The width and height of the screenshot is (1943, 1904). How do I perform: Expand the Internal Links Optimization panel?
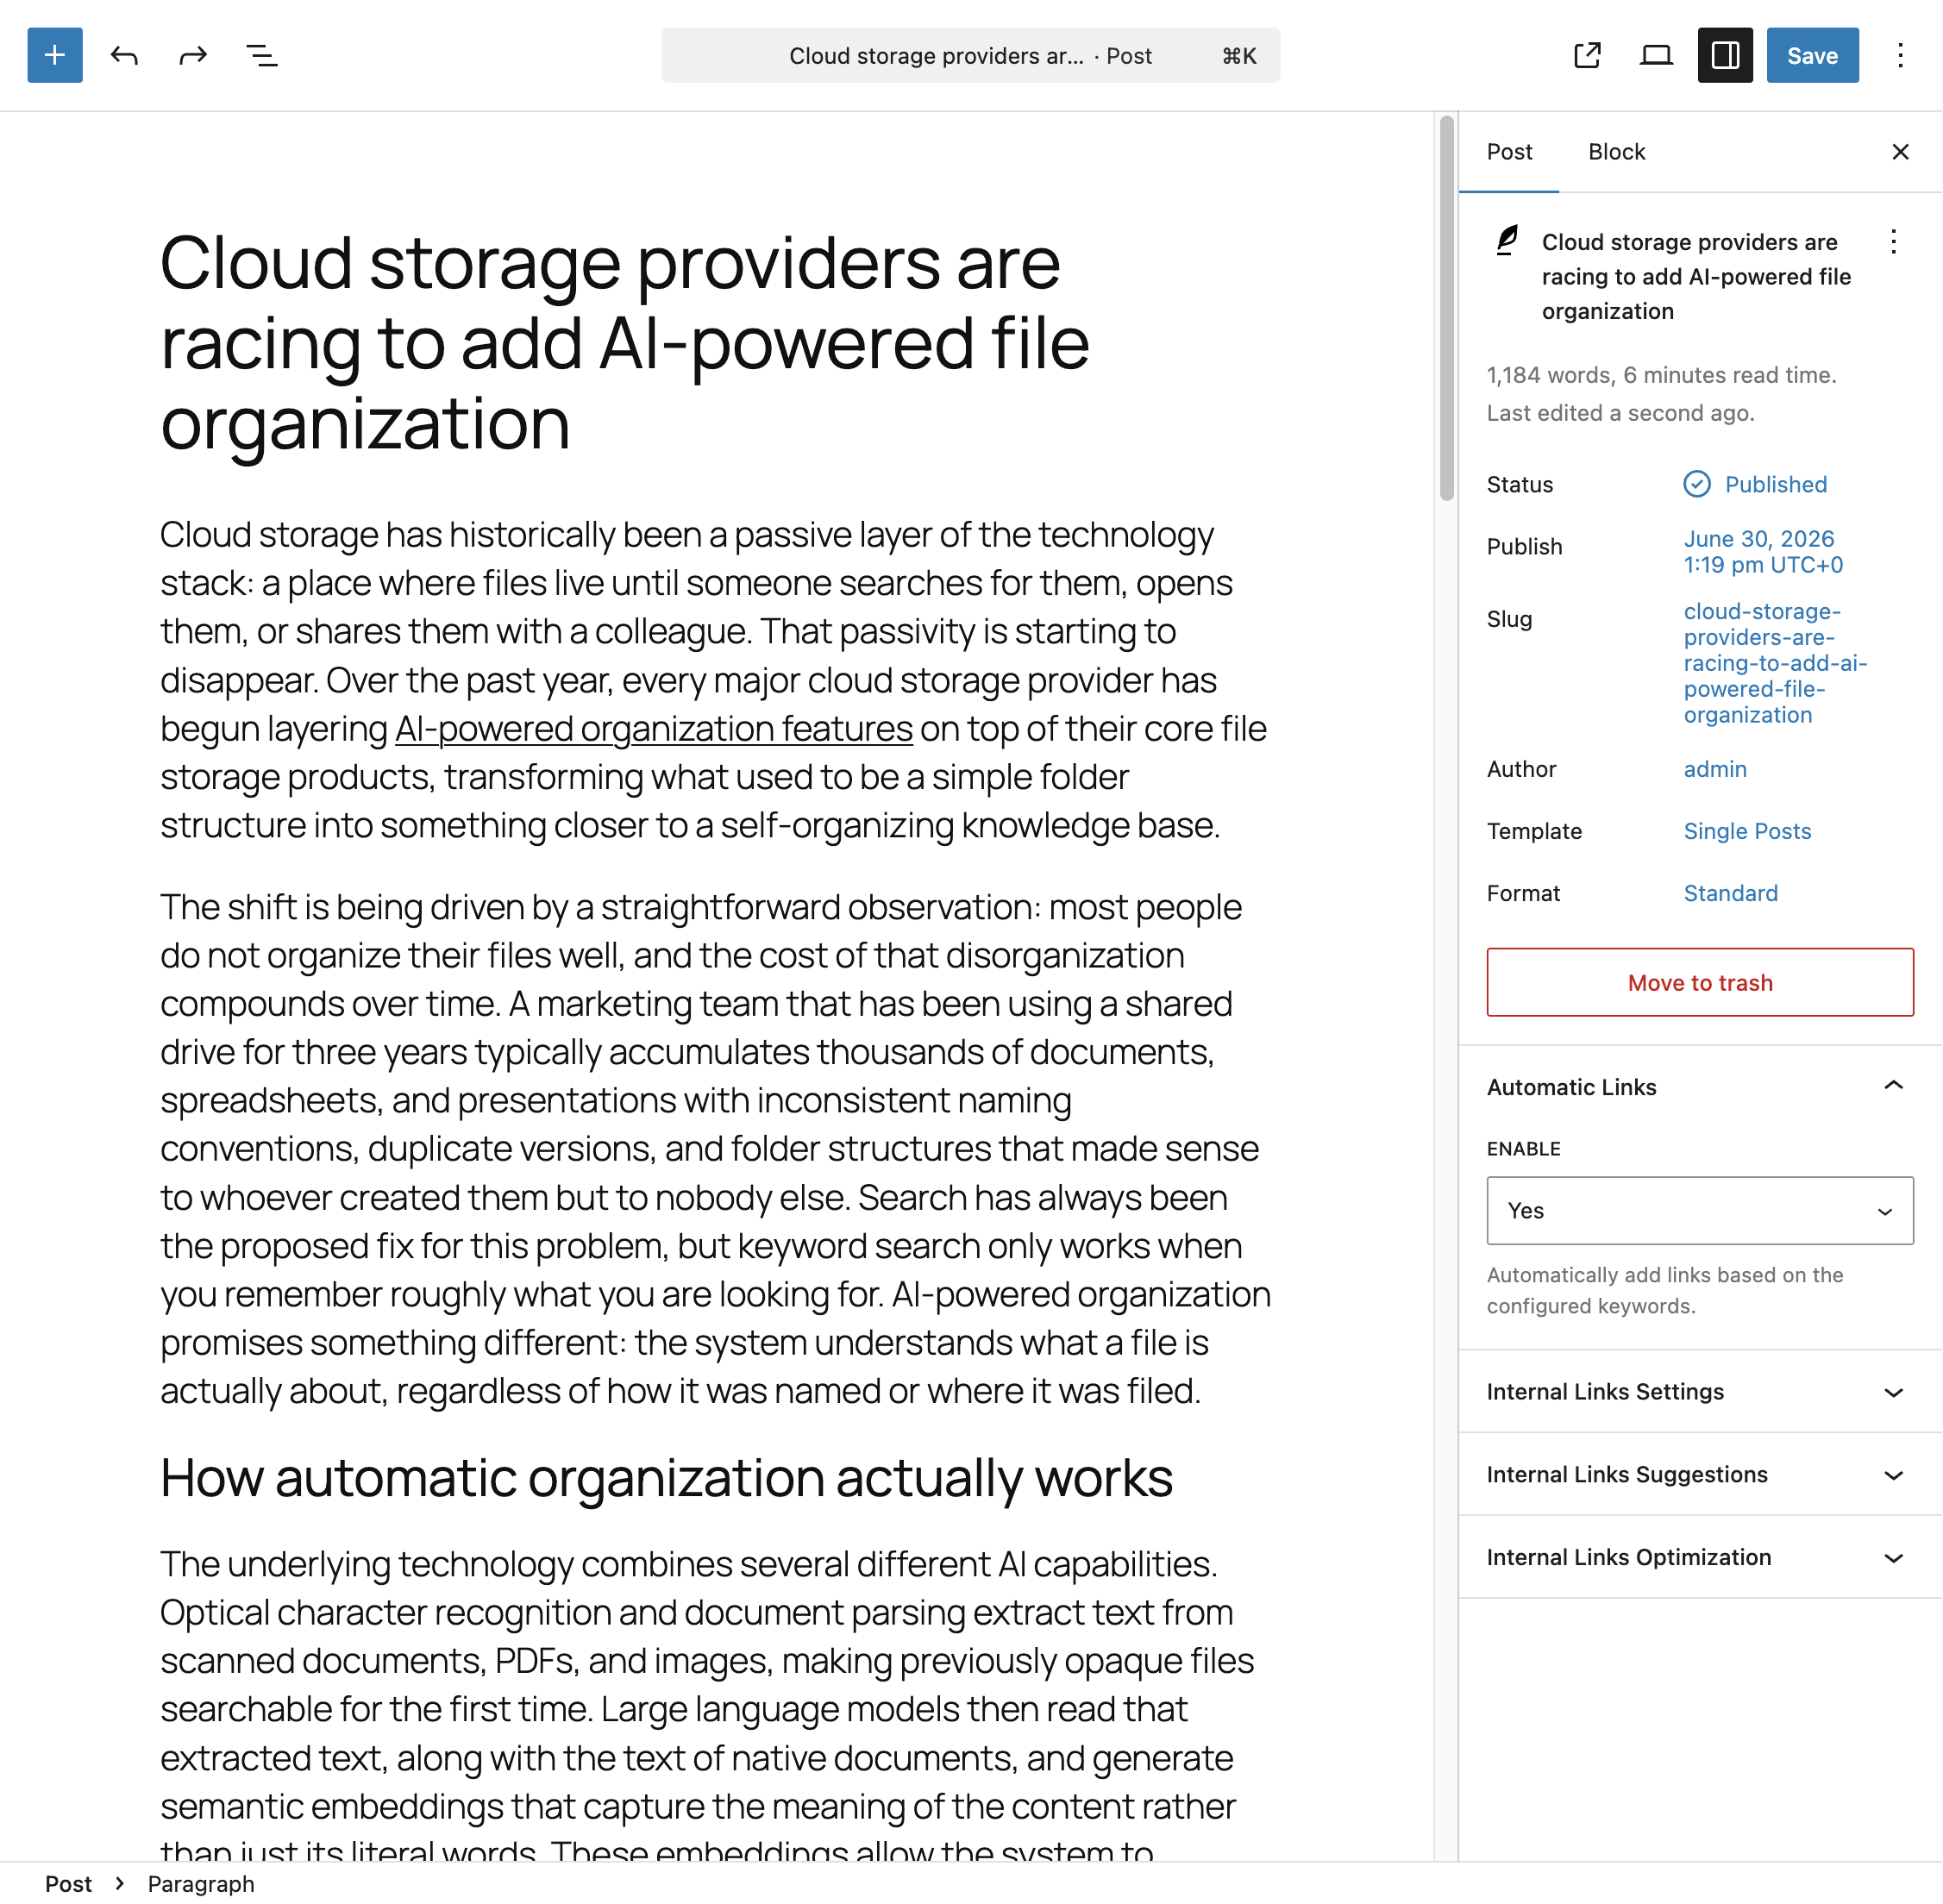click(x=1700, y=1558)
